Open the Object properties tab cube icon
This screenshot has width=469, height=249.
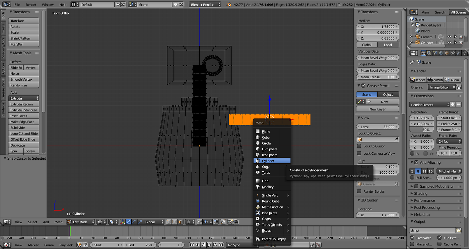tap(447, 53)
